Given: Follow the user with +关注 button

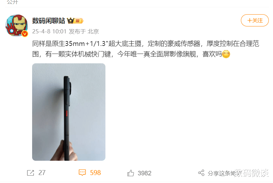Looking at the screenshot, I should point(255,21).
